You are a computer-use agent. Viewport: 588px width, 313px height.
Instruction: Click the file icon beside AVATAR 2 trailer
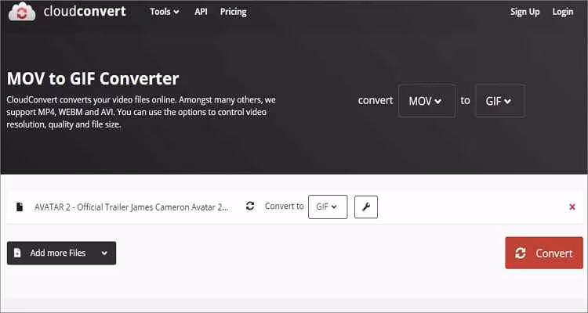[20, 207]
